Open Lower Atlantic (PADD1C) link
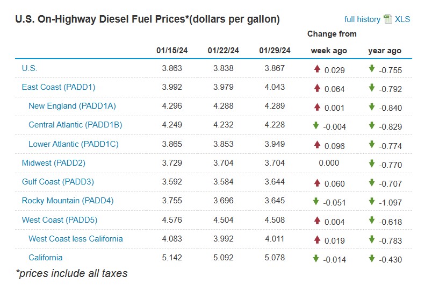 coord(74,144)
